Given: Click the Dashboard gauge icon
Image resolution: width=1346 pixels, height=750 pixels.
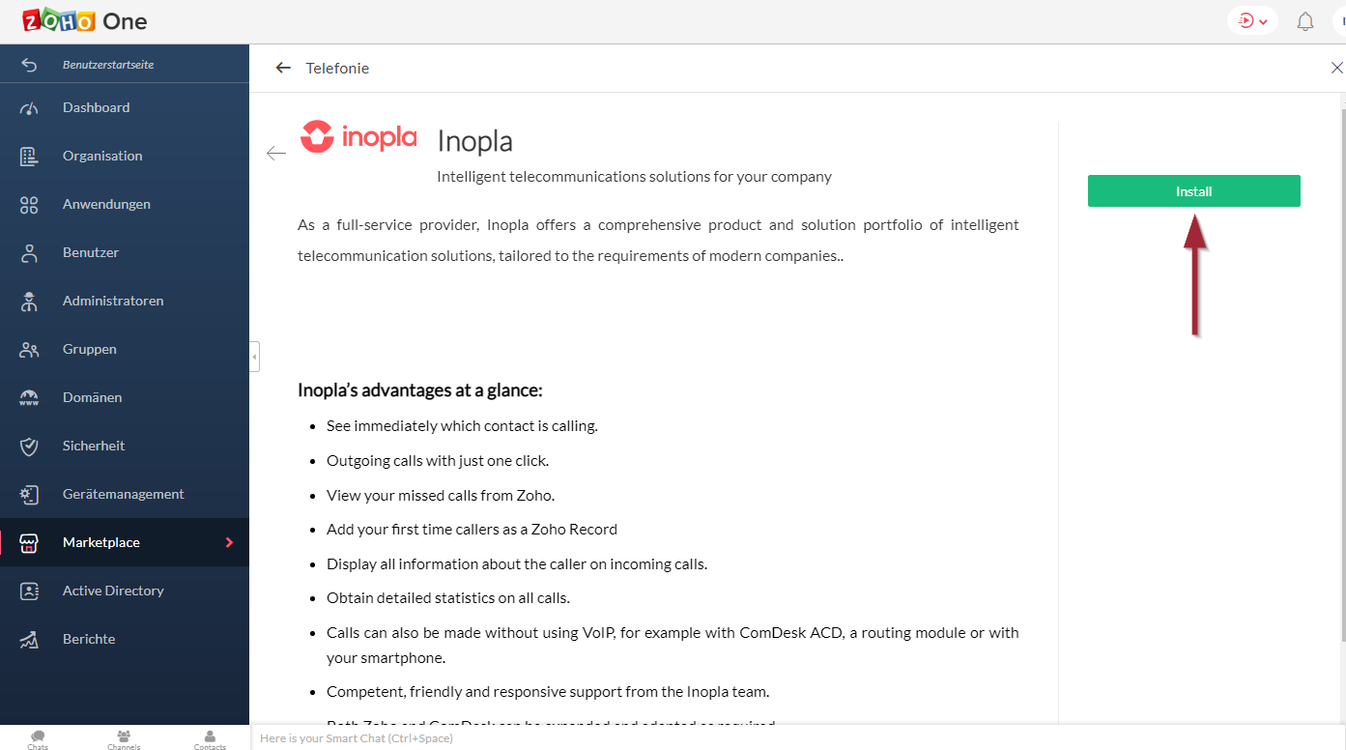Looking at the screenshot, I should (29, 108).
